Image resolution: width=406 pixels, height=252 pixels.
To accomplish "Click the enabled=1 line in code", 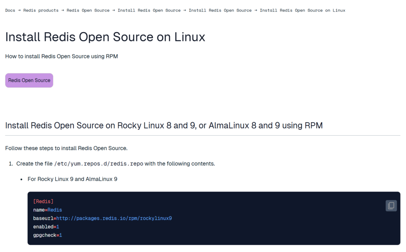I will pyautogui.click(x=46, y=227).
